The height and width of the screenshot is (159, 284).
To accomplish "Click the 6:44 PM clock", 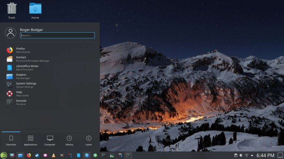I will pyautogui.click(x=265, y=155).
